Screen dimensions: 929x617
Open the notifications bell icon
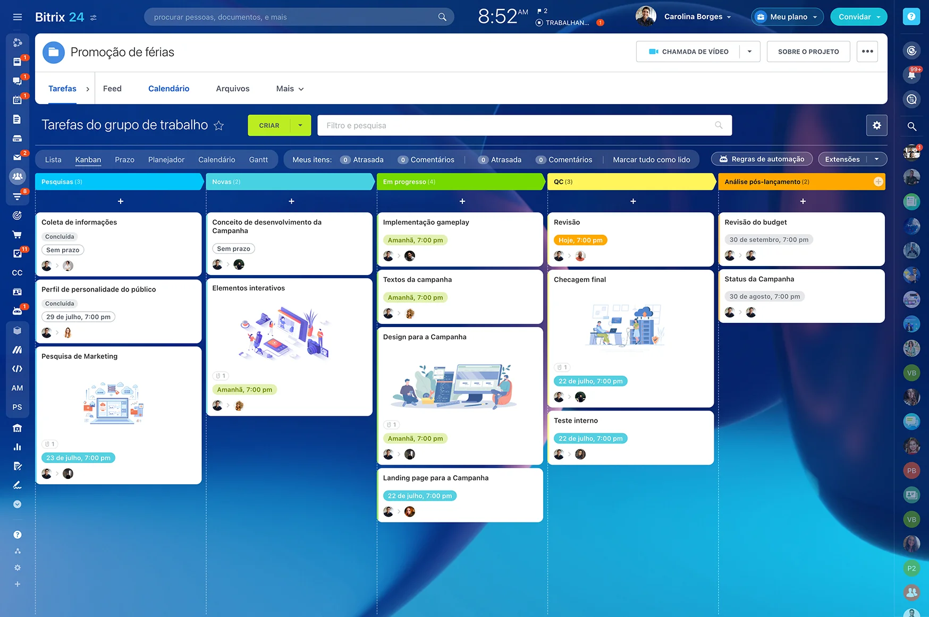click(x=911, y=75)
